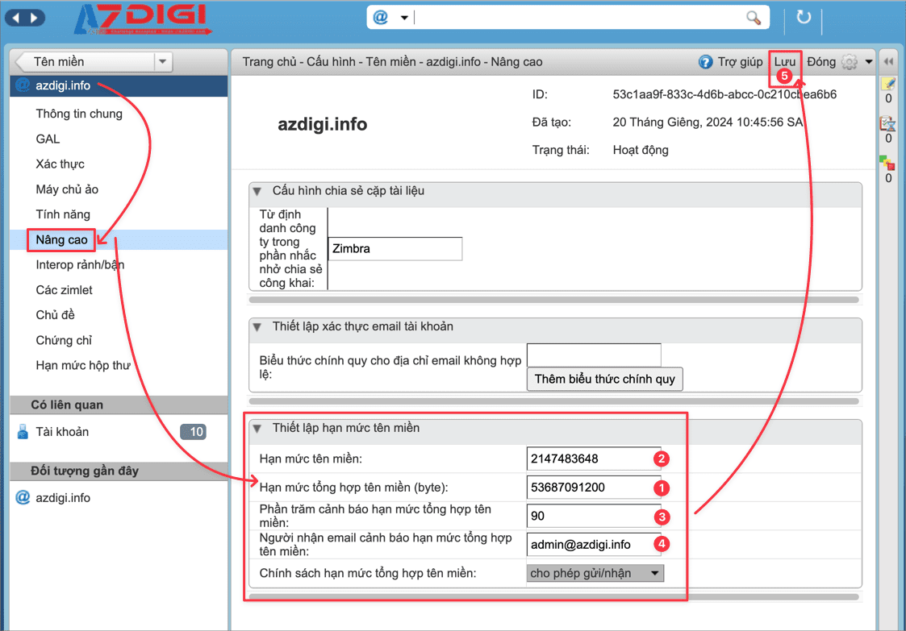Open the cho phép gửi/nhận policy dropdown
Viewport: 906px width, 631px height.
595,573
